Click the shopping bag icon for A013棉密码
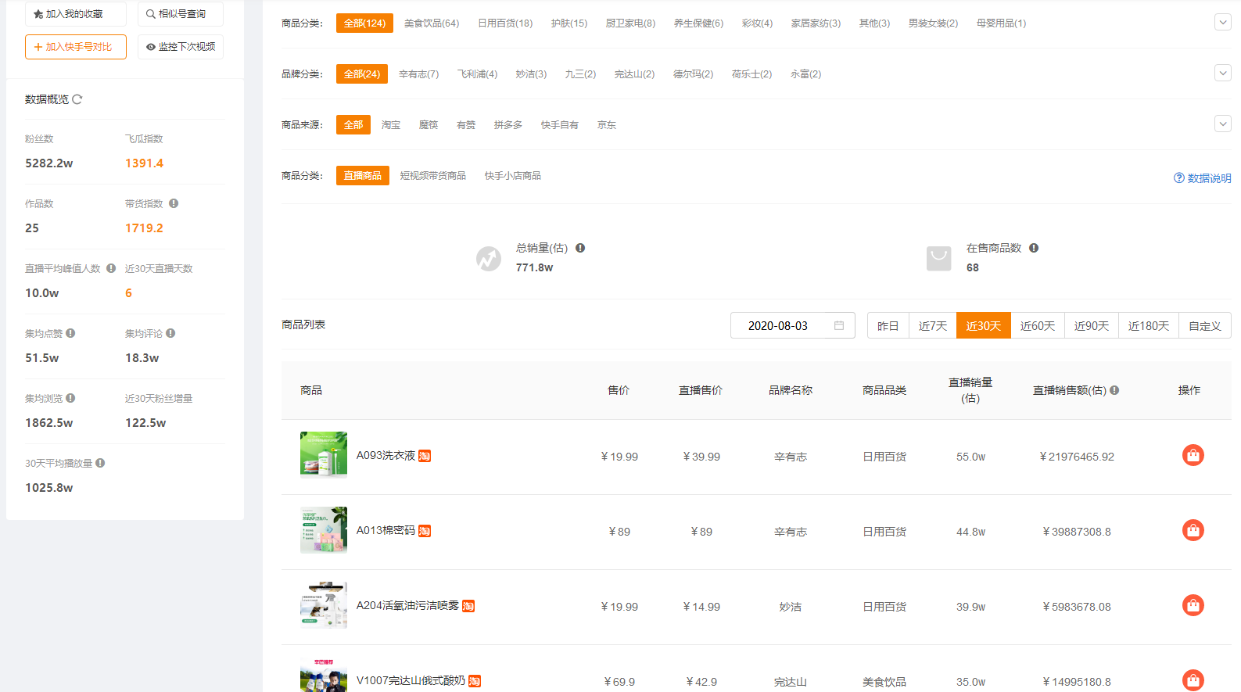The image size is (1241, 692). pyautogui.click(x=1193, y=530)
